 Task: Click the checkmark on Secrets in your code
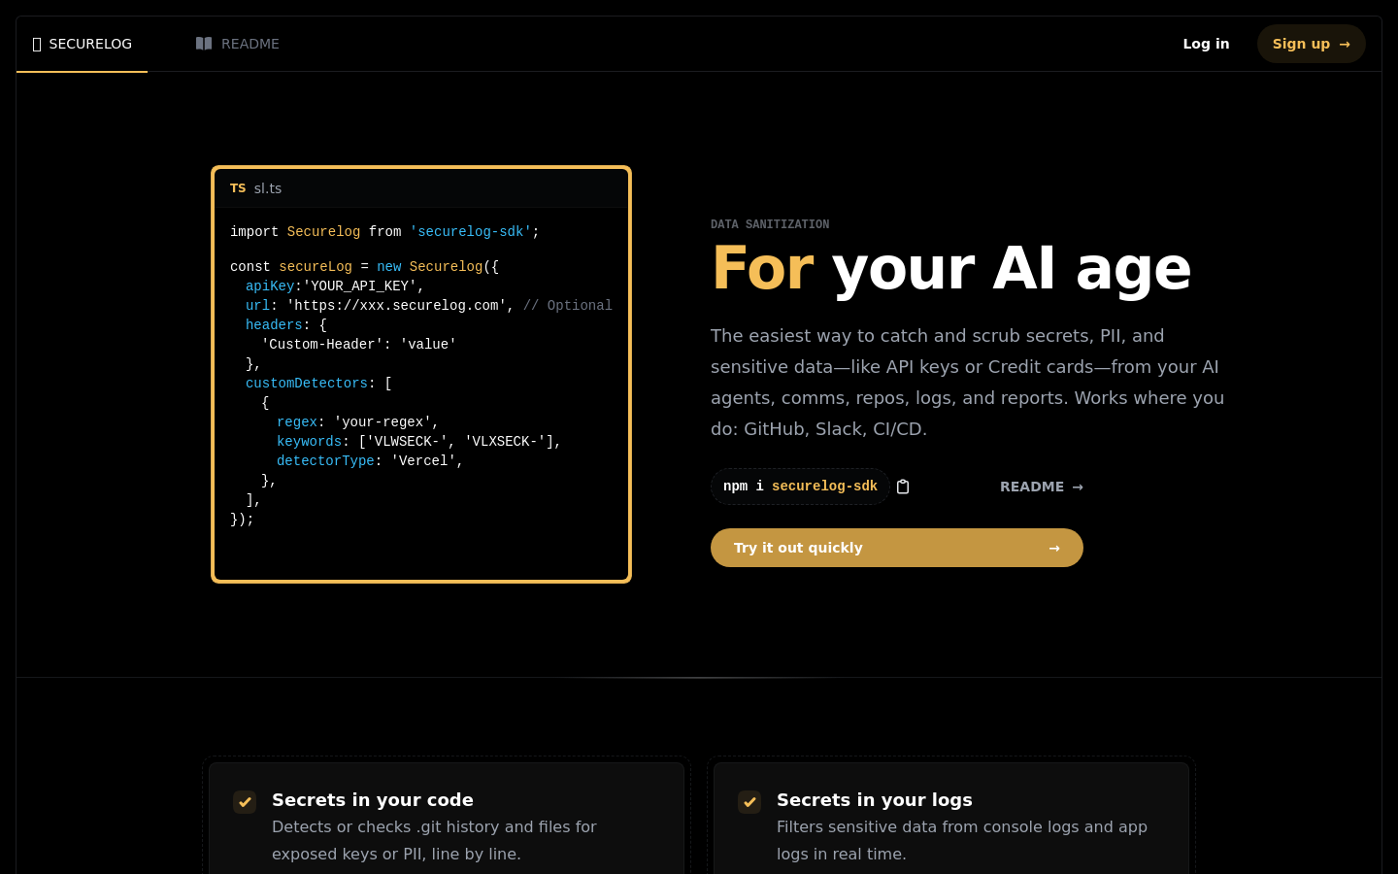tap(245, 802)
